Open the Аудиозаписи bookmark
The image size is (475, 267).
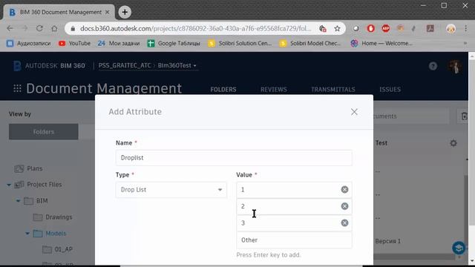click(x=28, y=43)
